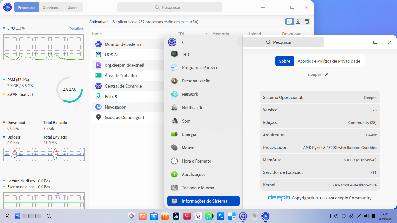Screen dimensions: 397x223
Task: Select the Fcitx 5 process row
Action: click(128, 97)
